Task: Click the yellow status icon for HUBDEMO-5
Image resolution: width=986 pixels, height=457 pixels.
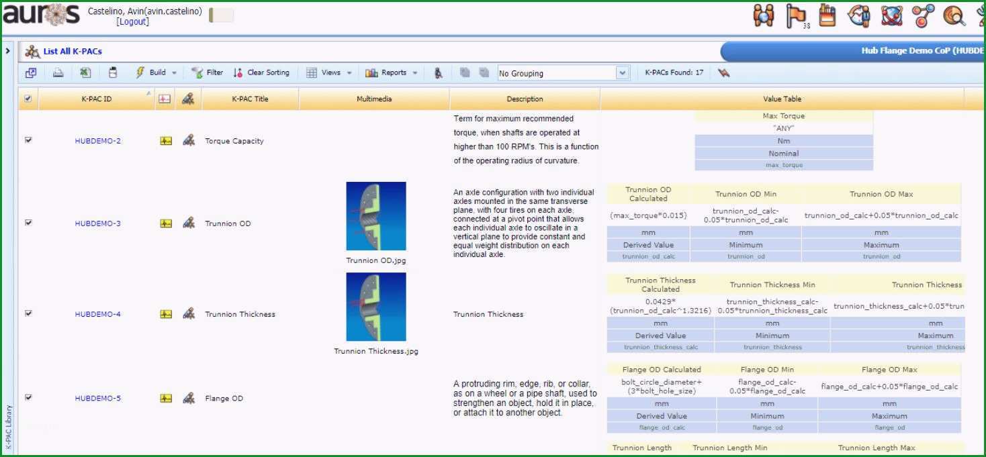Action: [x=166, y=398]
